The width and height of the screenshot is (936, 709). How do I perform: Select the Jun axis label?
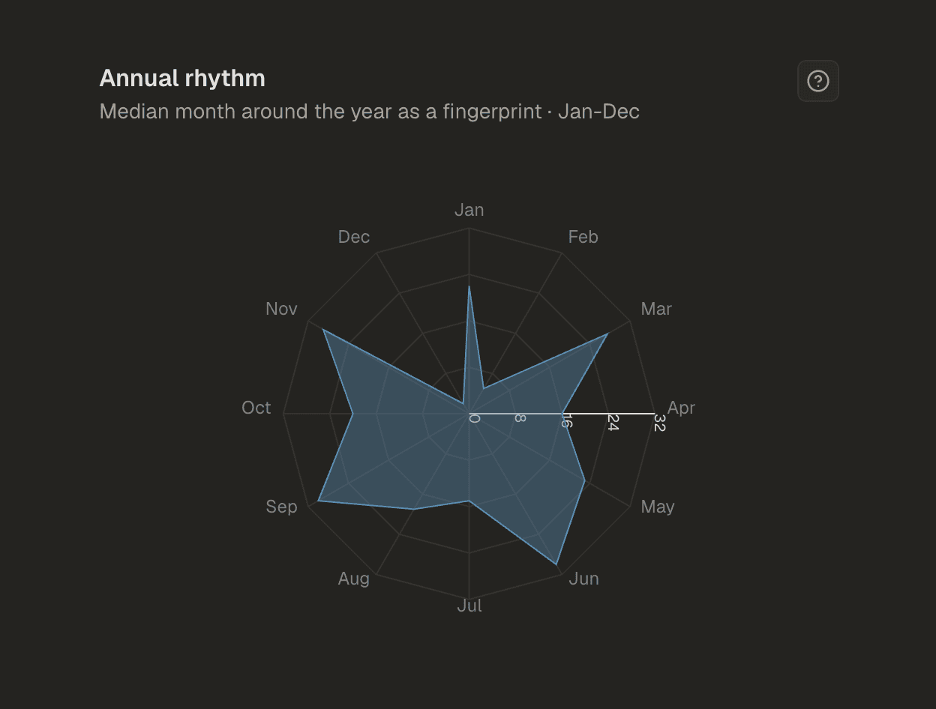(583, 579)
